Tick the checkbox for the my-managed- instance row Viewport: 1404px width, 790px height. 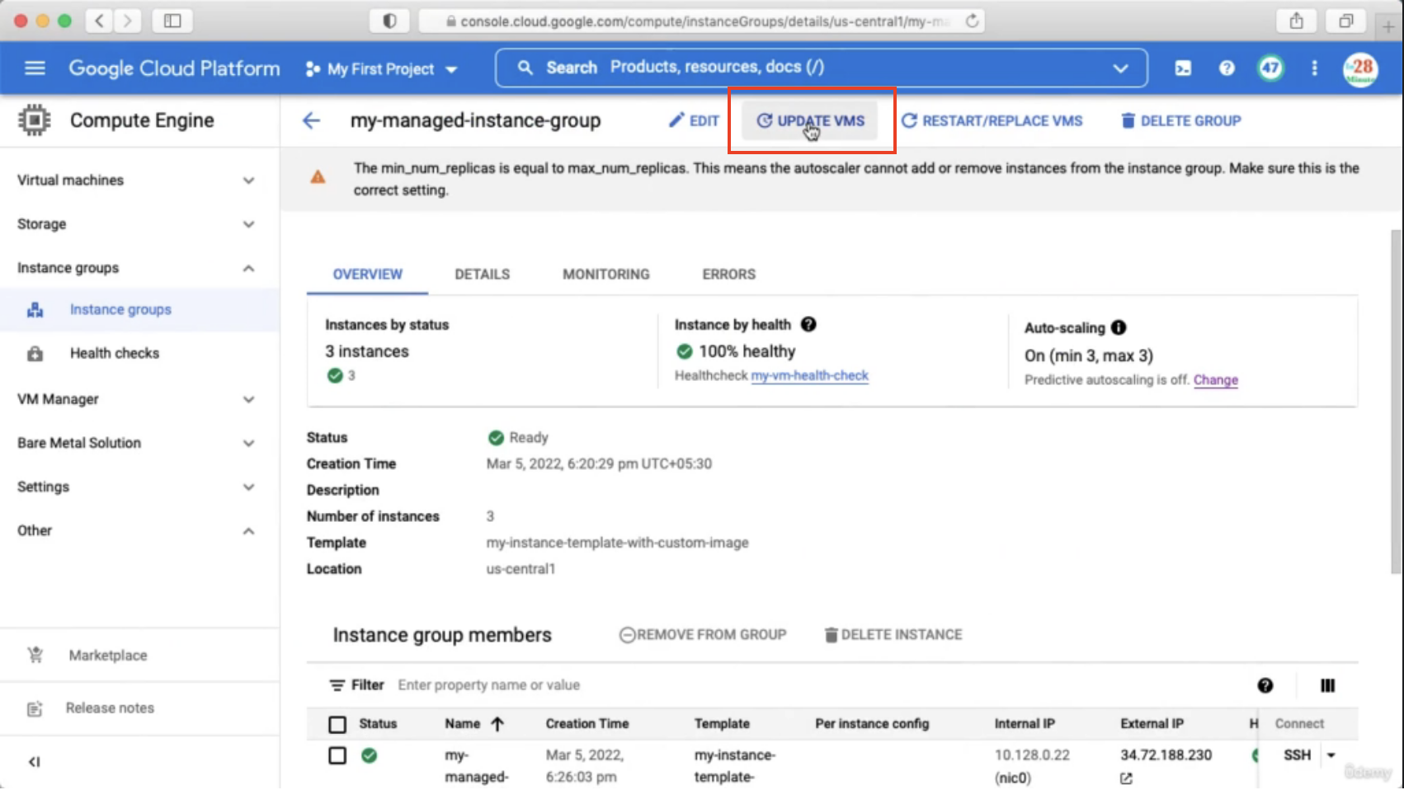pos(337,755)
